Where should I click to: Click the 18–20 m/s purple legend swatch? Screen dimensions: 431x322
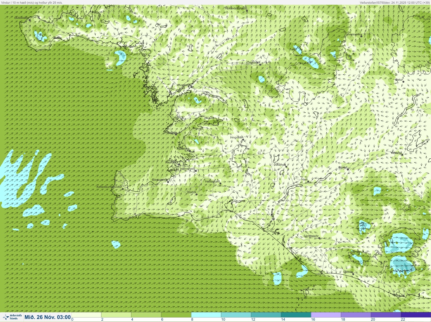pyautogui.click(x=356, y=315)
